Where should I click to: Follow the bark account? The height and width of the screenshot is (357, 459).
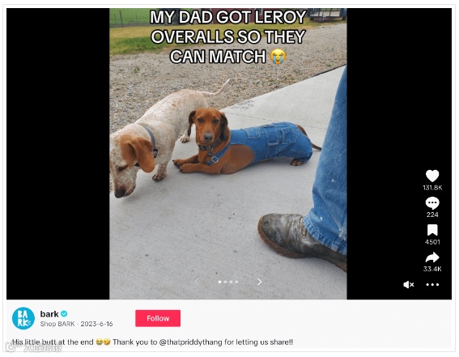[158, 318]
